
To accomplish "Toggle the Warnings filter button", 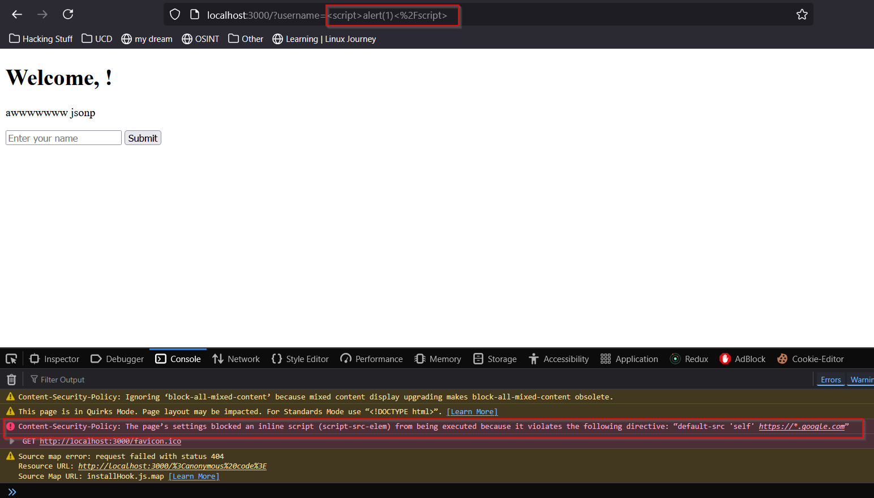I will [861, 380].
